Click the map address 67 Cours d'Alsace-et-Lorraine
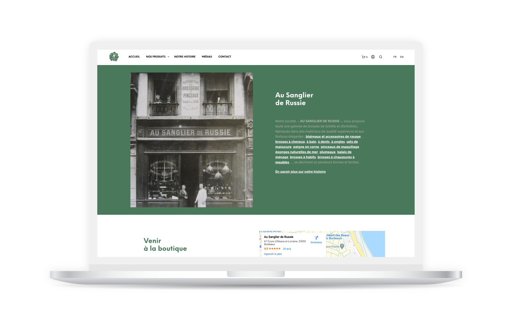The image size is (512, 326). (x=285, y=243)
